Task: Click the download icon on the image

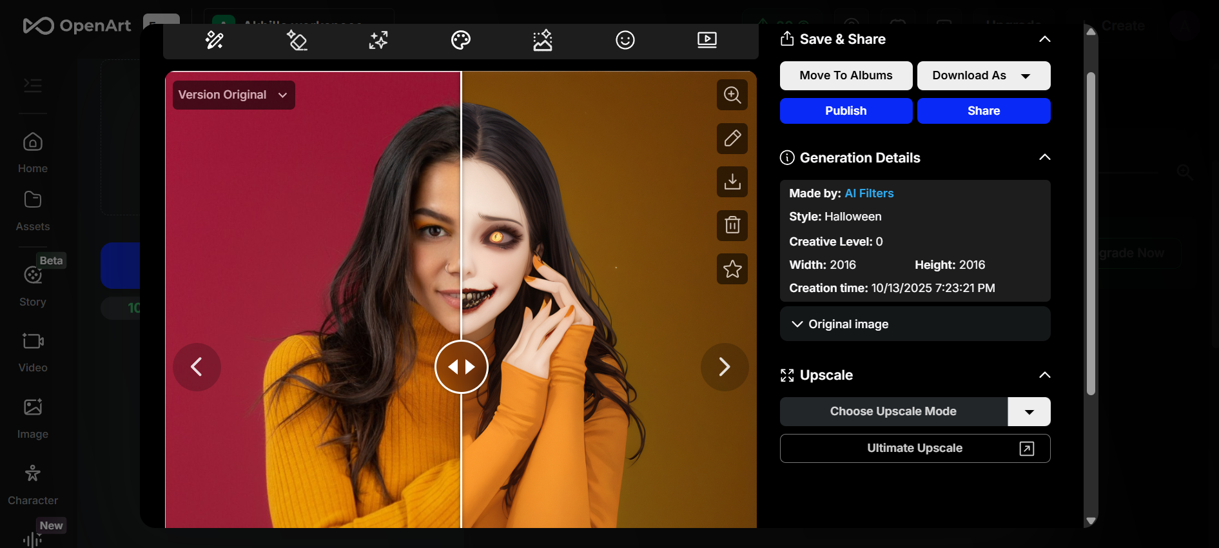Action: (732, 182)
